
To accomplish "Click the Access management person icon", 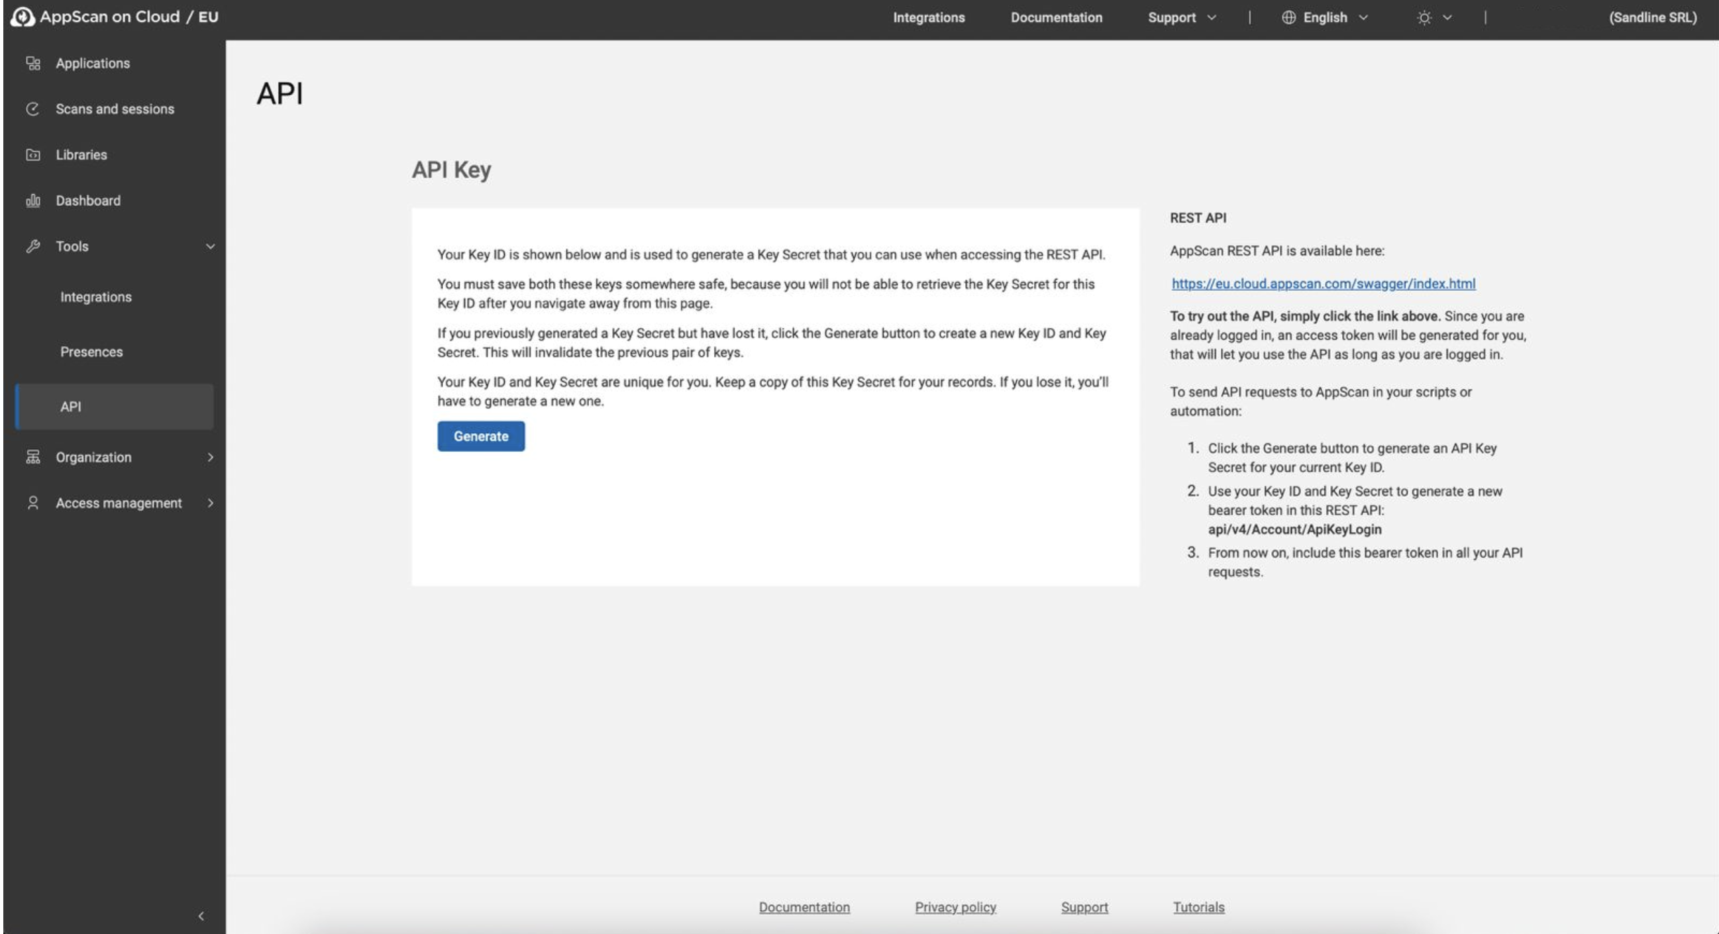I will point(32,503).
